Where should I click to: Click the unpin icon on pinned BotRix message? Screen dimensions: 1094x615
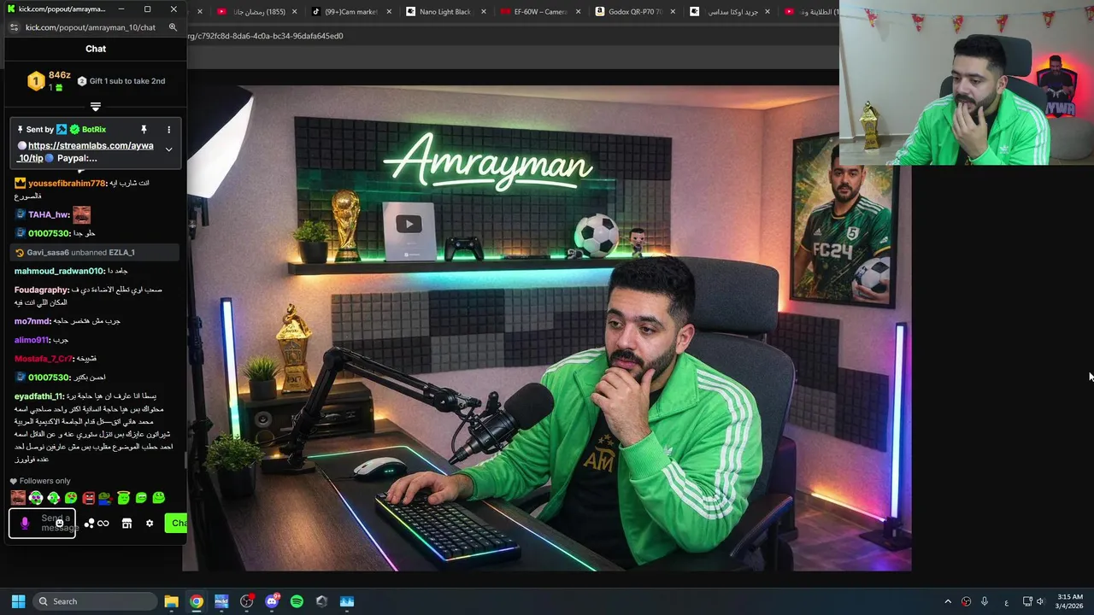(x=144, y=130)
